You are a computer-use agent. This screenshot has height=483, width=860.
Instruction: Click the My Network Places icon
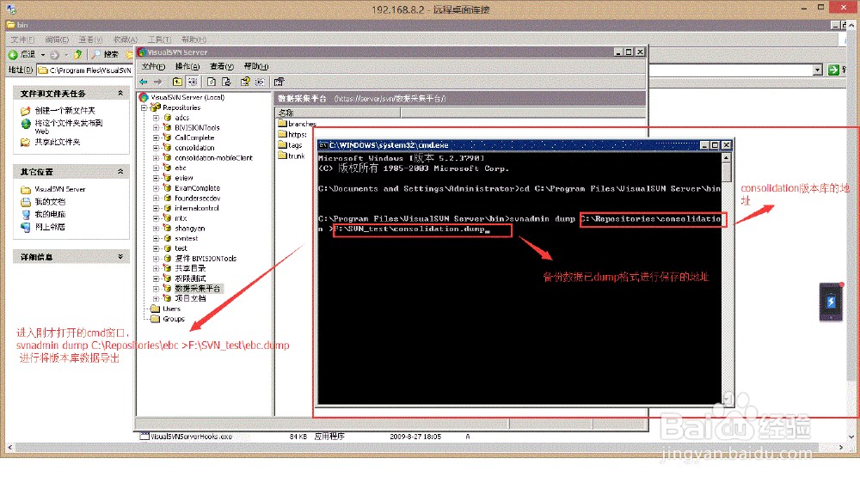click(25, 227)
